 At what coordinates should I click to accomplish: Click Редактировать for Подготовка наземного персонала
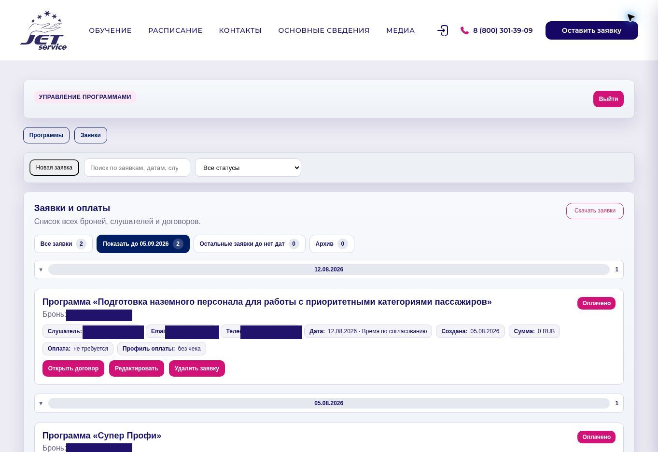(137, 368)
